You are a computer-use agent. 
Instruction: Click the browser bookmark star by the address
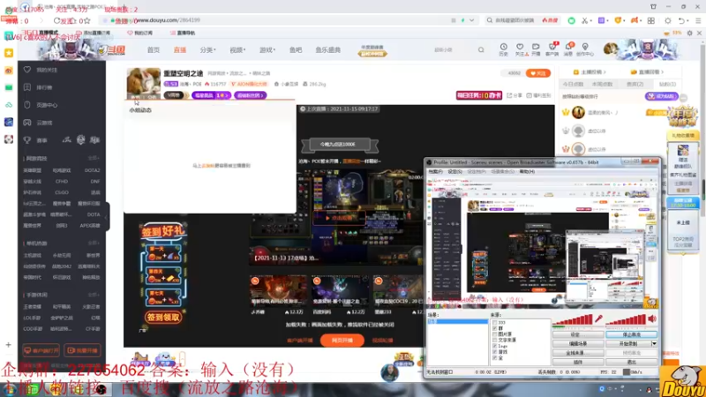tap(87, 20)
